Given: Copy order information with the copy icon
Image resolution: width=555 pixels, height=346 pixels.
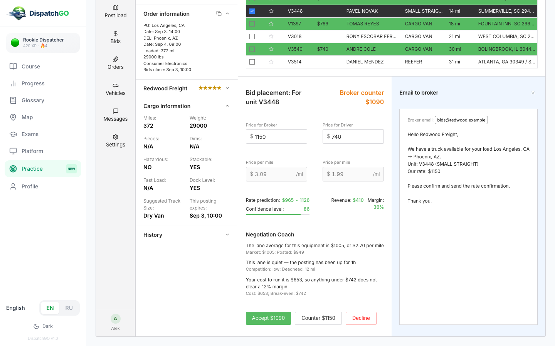Looking at the screenshot, I should tap(219, 13).
